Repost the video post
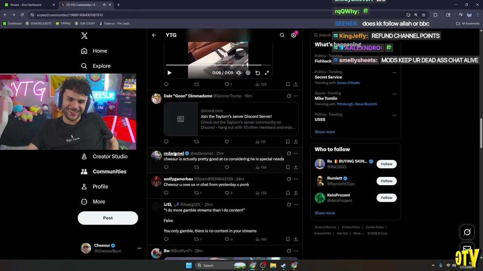The image size is (483, 271). (x=196, y=84)
